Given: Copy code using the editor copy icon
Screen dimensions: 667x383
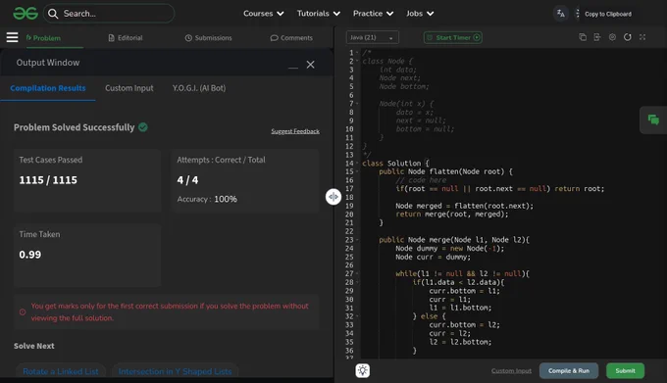Looking at the screenshot, I should (583, 37).
